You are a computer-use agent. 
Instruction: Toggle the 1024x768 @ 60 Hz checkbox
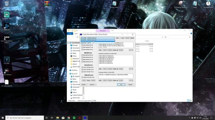(82, 67)
